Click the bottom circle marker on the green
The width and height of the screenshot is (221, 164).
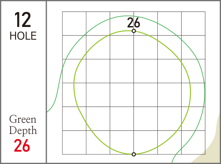pos(133,154)
